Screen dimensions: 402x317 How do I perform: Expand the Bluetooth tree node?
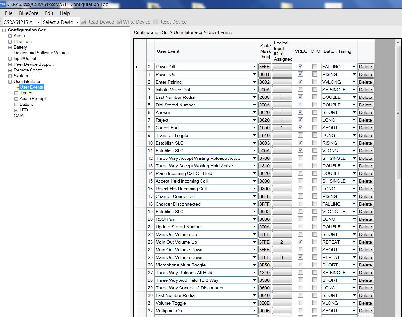point(10,42)
